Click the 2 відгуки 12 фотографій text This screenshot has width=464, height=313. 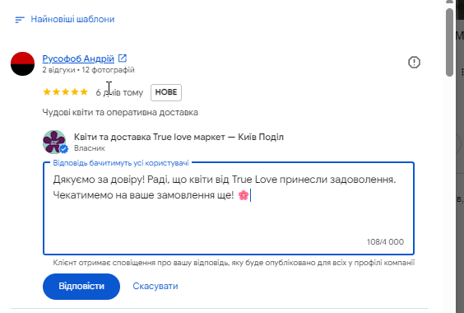[x=88, y=70]
